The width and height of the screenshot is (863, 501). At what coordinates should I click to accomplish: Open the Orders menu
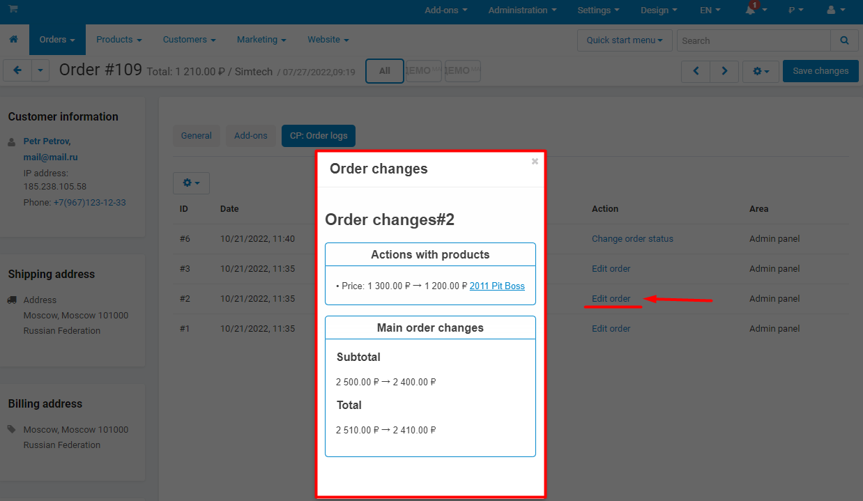pos(57,40)
